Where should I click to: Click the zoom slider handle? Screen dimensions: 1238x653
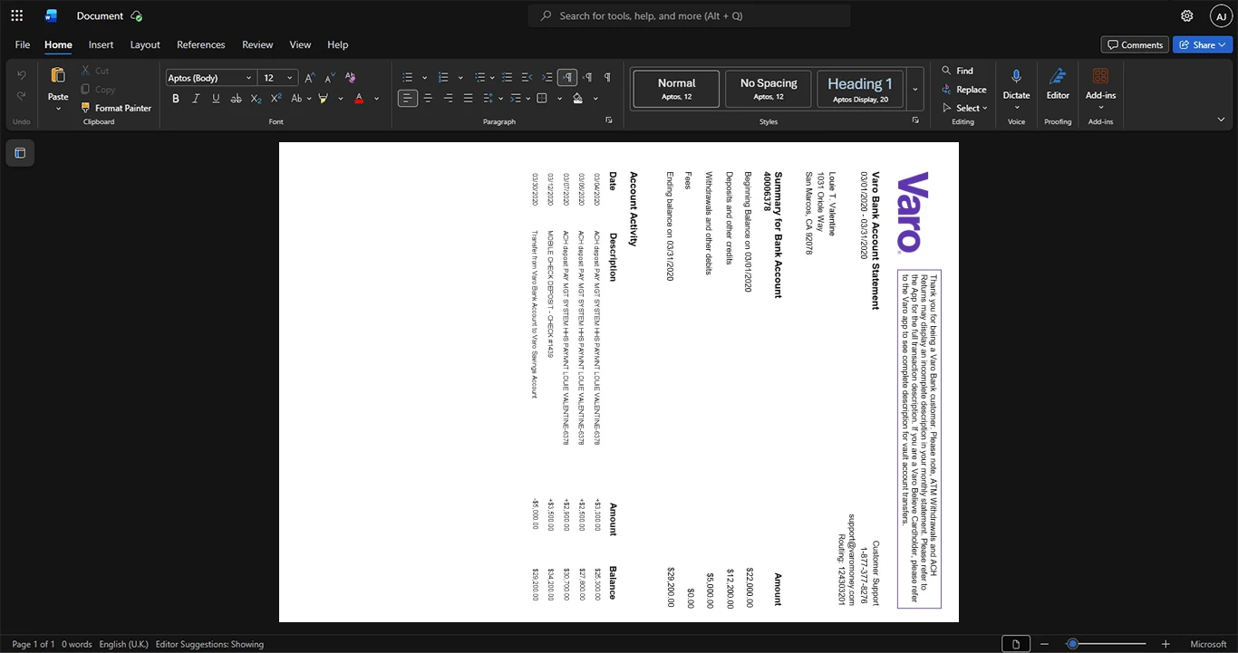coord(1072,644)
